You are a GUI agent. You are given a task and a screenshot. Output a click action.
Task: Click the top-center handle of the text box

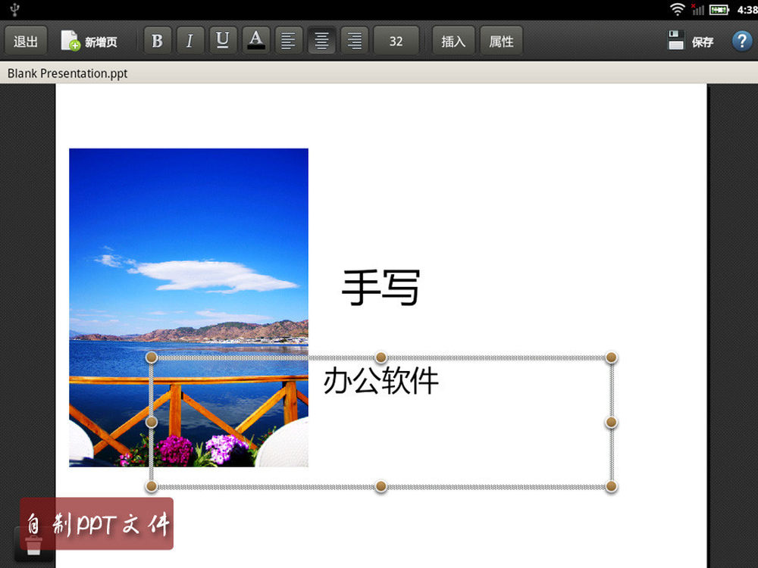[381, 357]
